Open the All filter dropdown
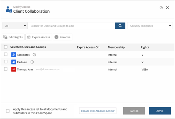The height and width of the screenshot is (119, 175). 15,26
